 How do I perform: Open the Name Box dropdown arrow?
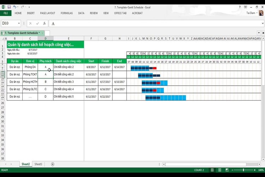point(19,23)
